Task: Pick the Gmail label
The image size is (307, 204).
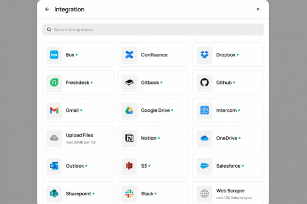Action: 72,110
